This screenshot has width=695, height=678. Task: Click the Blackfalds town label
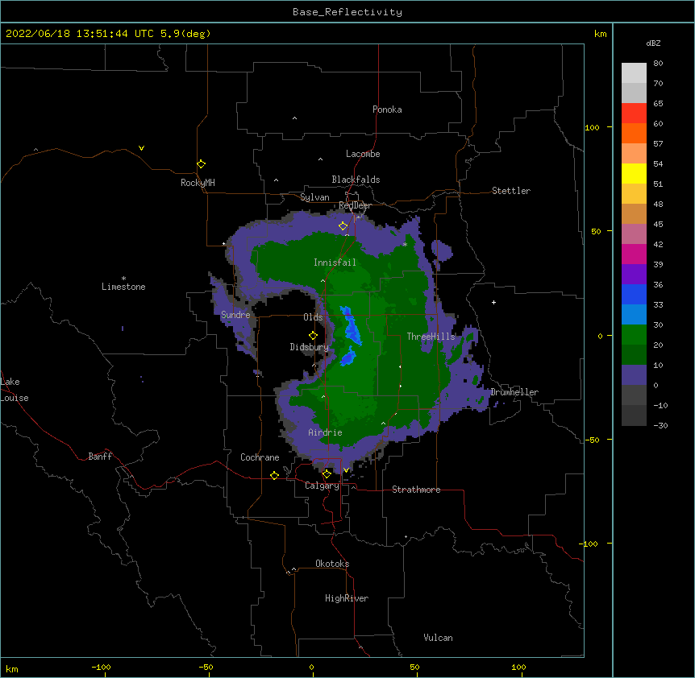356,180
